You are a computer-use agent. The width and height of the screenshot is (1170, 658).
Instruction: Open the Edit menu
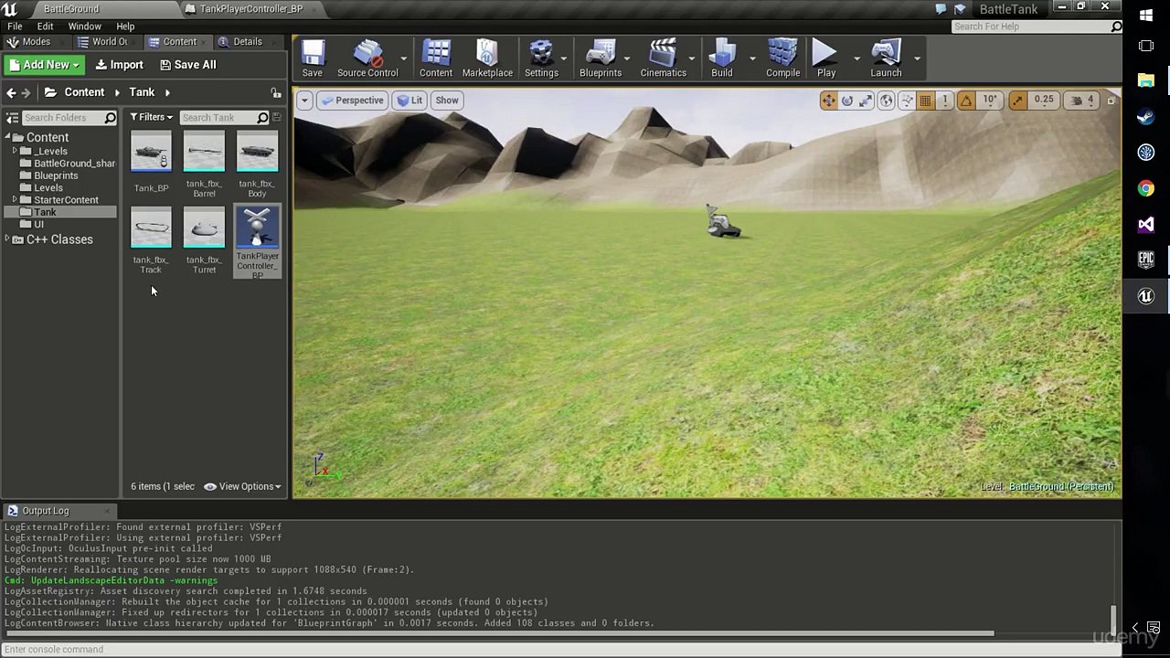[45, 27]
